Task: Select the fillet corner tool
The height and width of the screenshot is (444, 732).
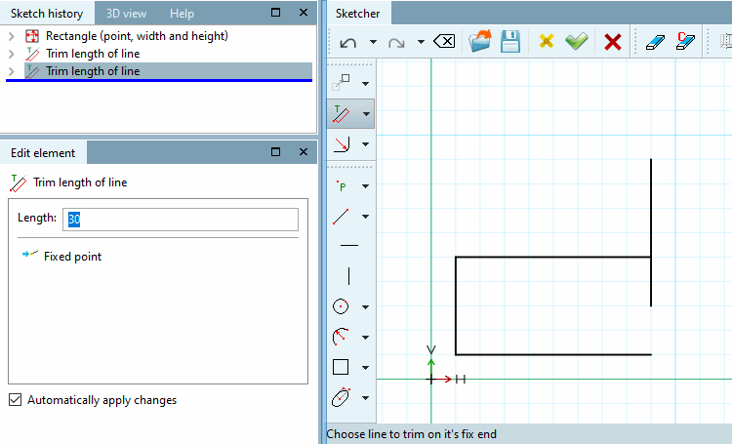Action: (x=342, y=144)
